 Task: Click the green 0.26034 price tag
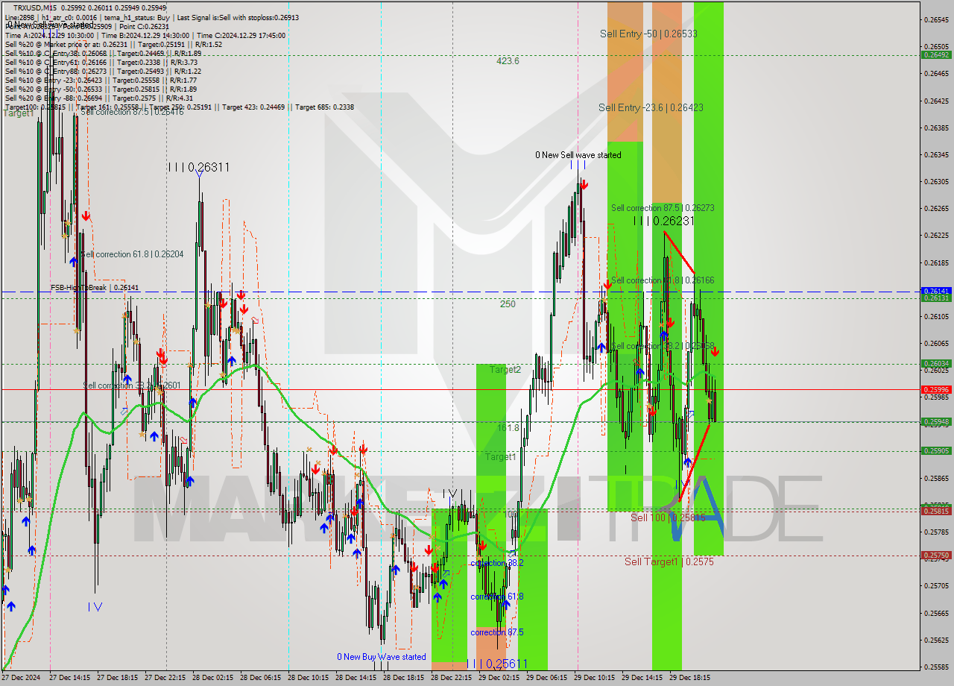(937, 364)
